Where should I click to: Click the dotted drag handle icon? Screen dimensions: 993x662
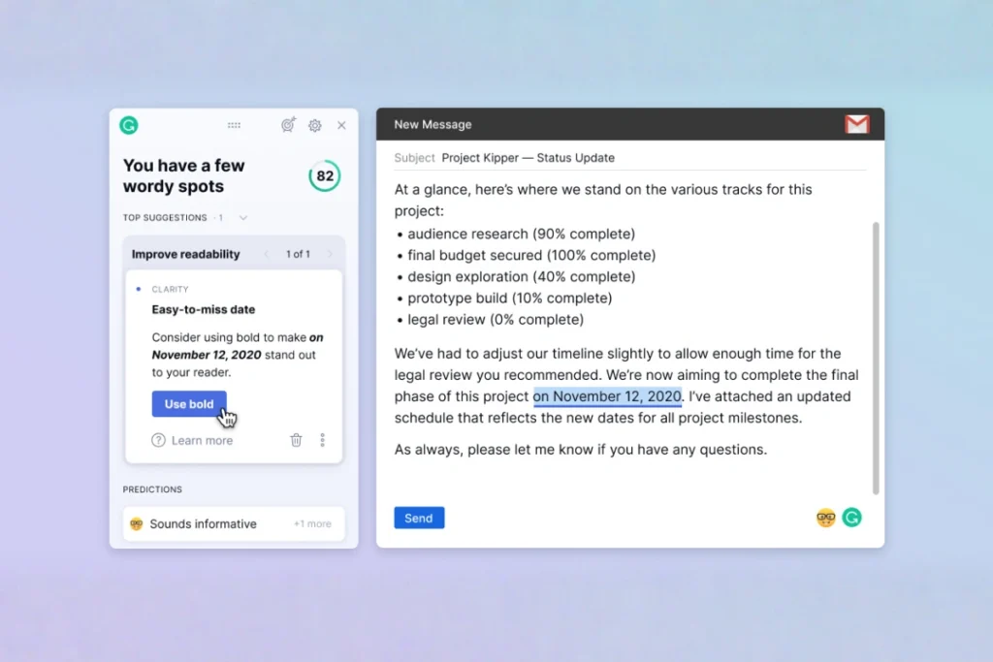tap(234, 125)
